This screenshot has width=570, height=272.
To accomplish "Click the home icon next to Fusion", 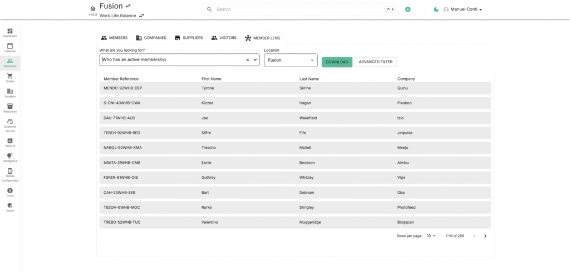I will (93, 8).
